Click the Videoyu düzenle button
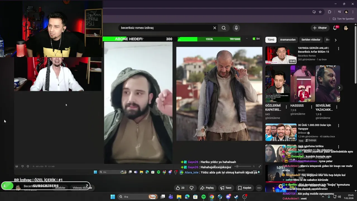357x201 pixels. [x=82, y=188]
